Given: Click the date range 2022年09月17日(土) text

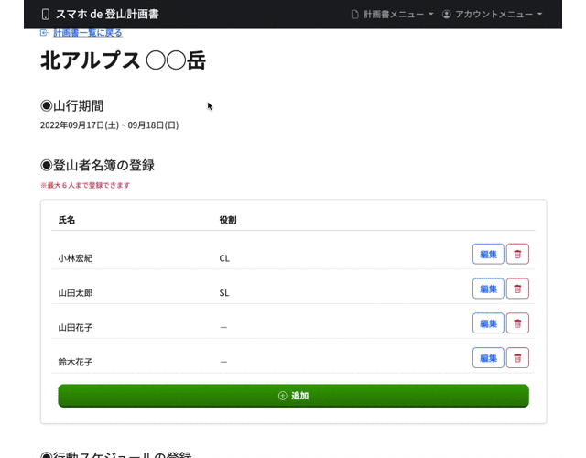Looking at the screenshot, I should point(80,125).
